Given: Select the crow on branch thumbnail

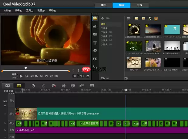Looking at the screenshot, I should click(153, 46).
